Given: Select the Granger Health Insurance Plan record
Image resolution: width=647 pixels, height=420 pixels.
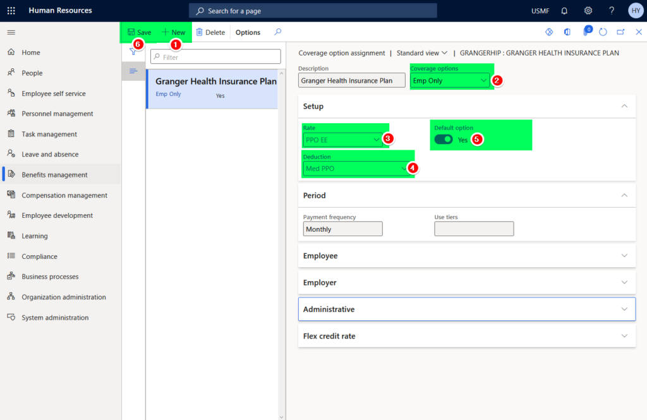Looking at the screenshot, I should 212,88.
